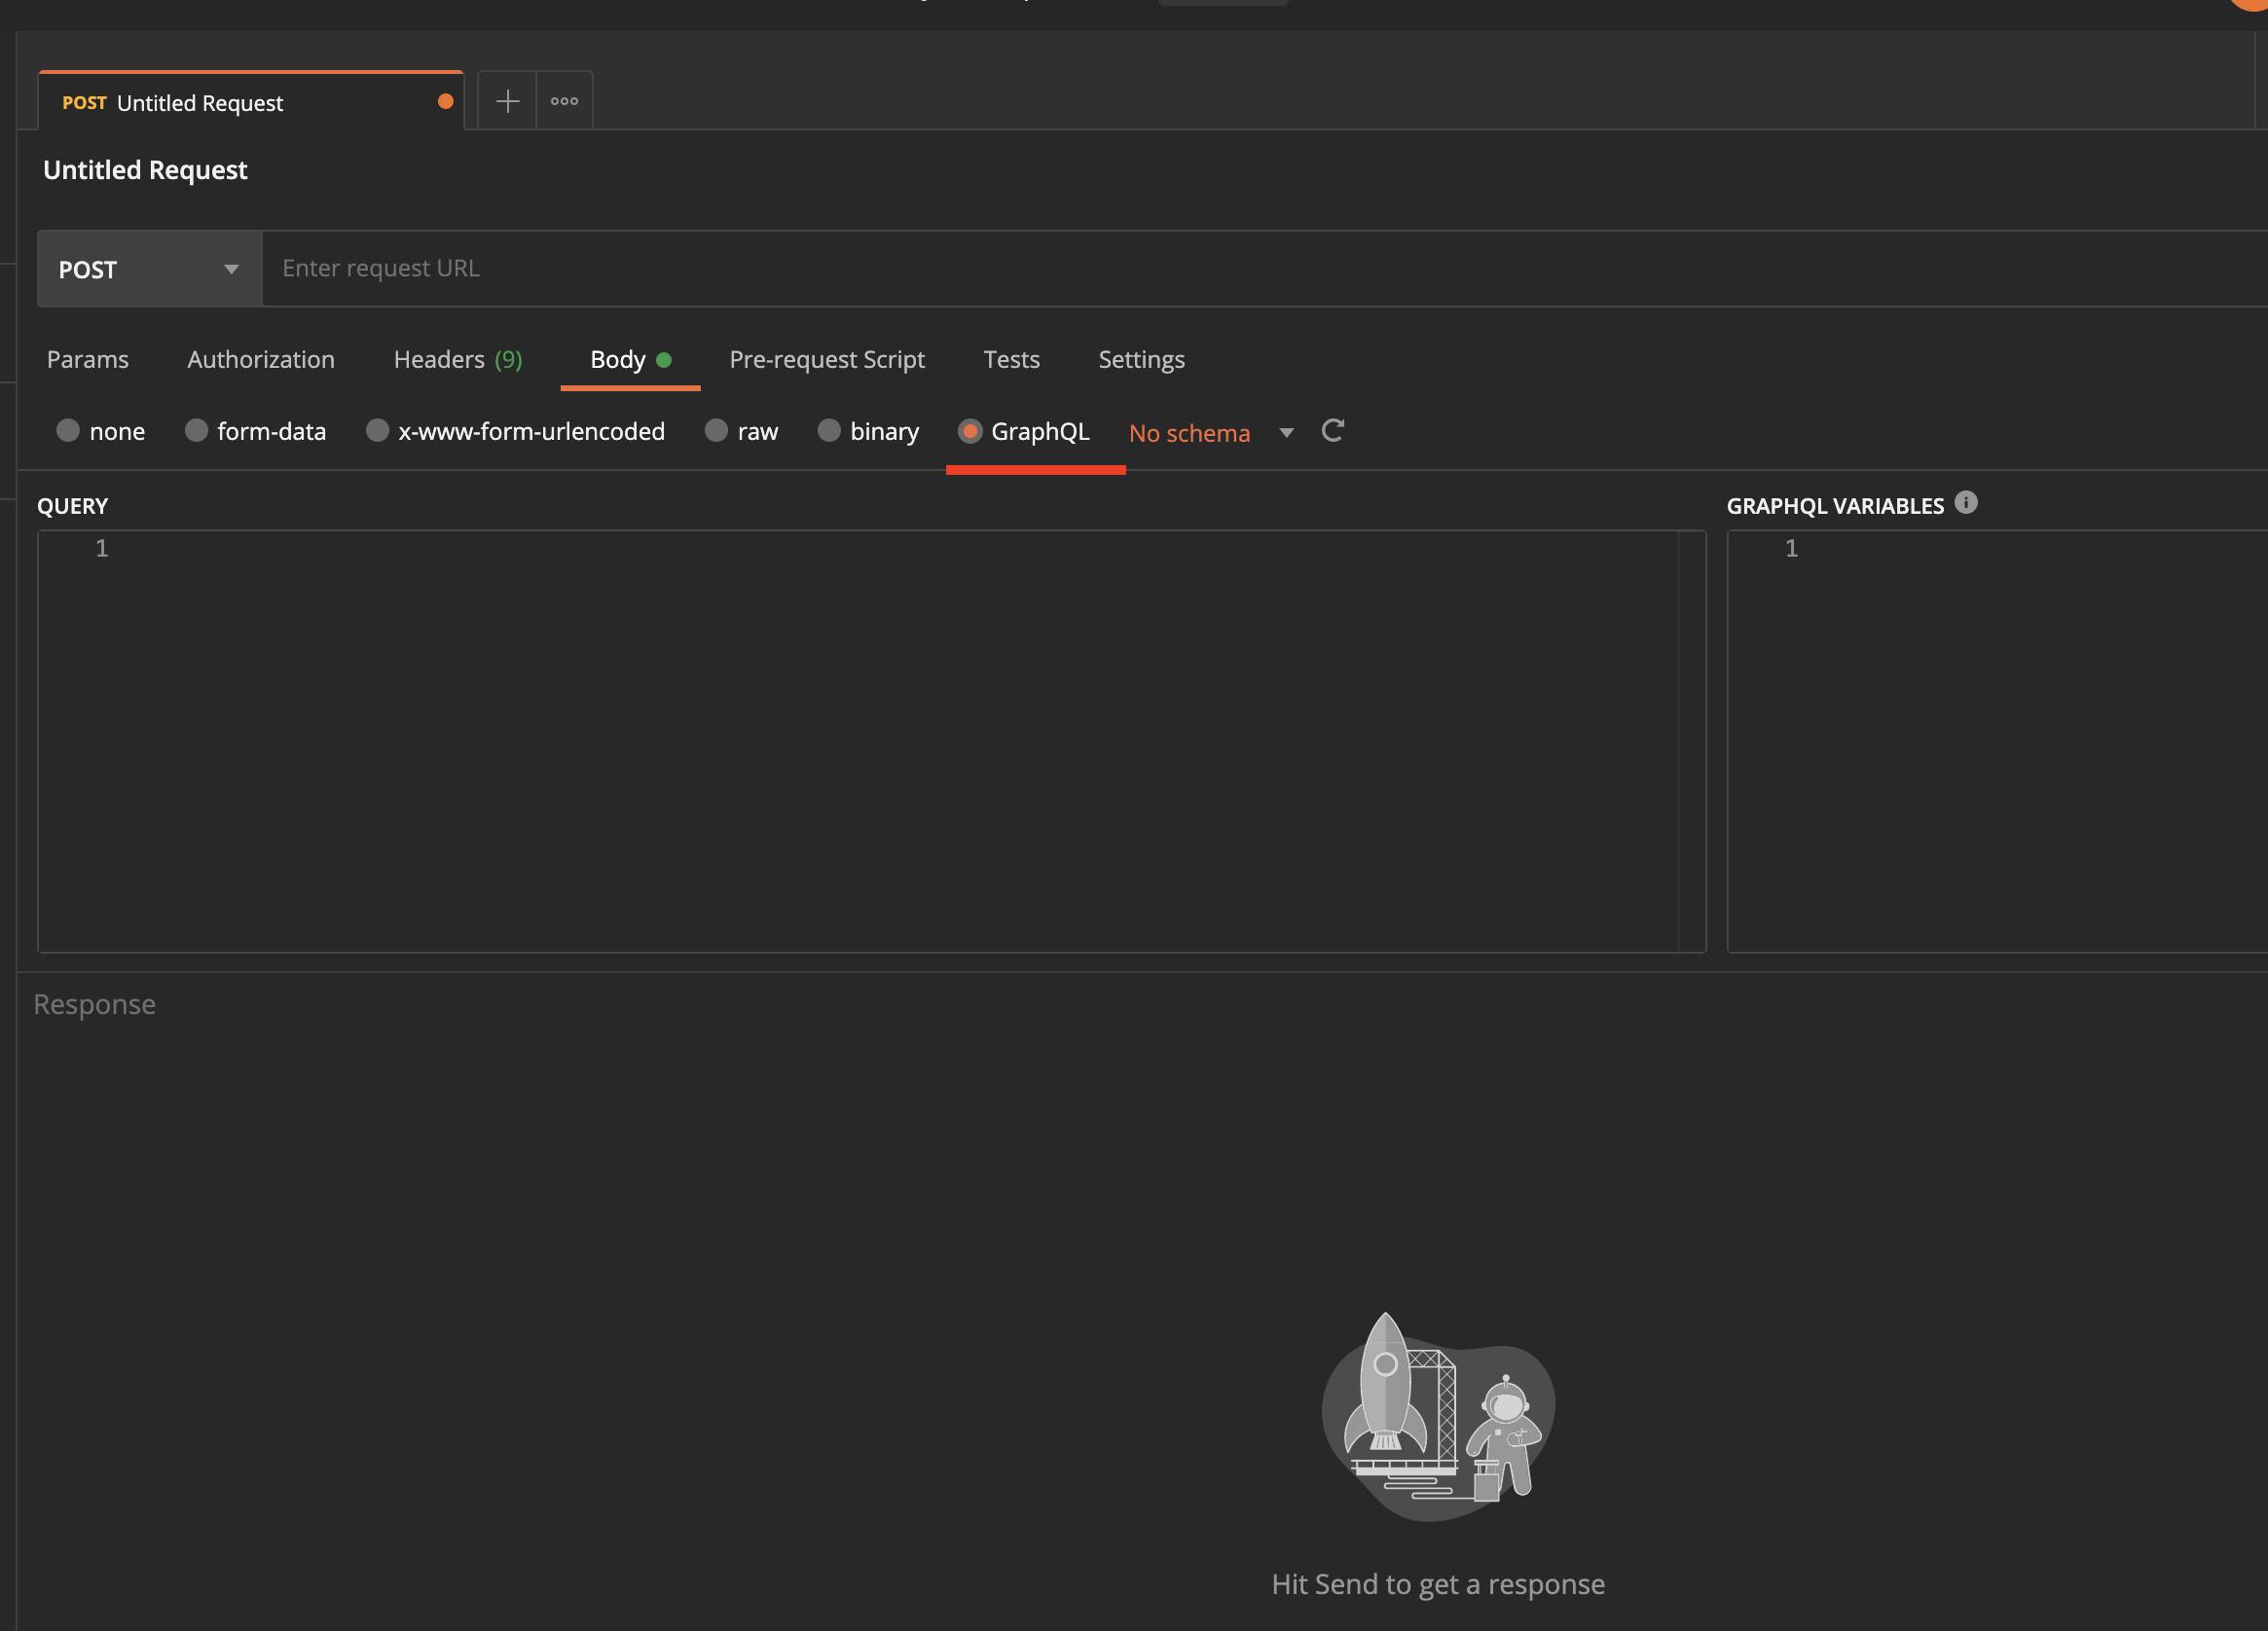Viewport: 2268px width, 1631px height.
Task: Select the none body type
Action: point(68,431)
